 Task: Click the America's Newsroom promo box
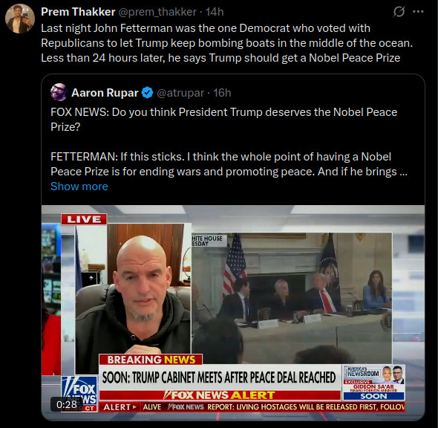[x=373, y=383]
